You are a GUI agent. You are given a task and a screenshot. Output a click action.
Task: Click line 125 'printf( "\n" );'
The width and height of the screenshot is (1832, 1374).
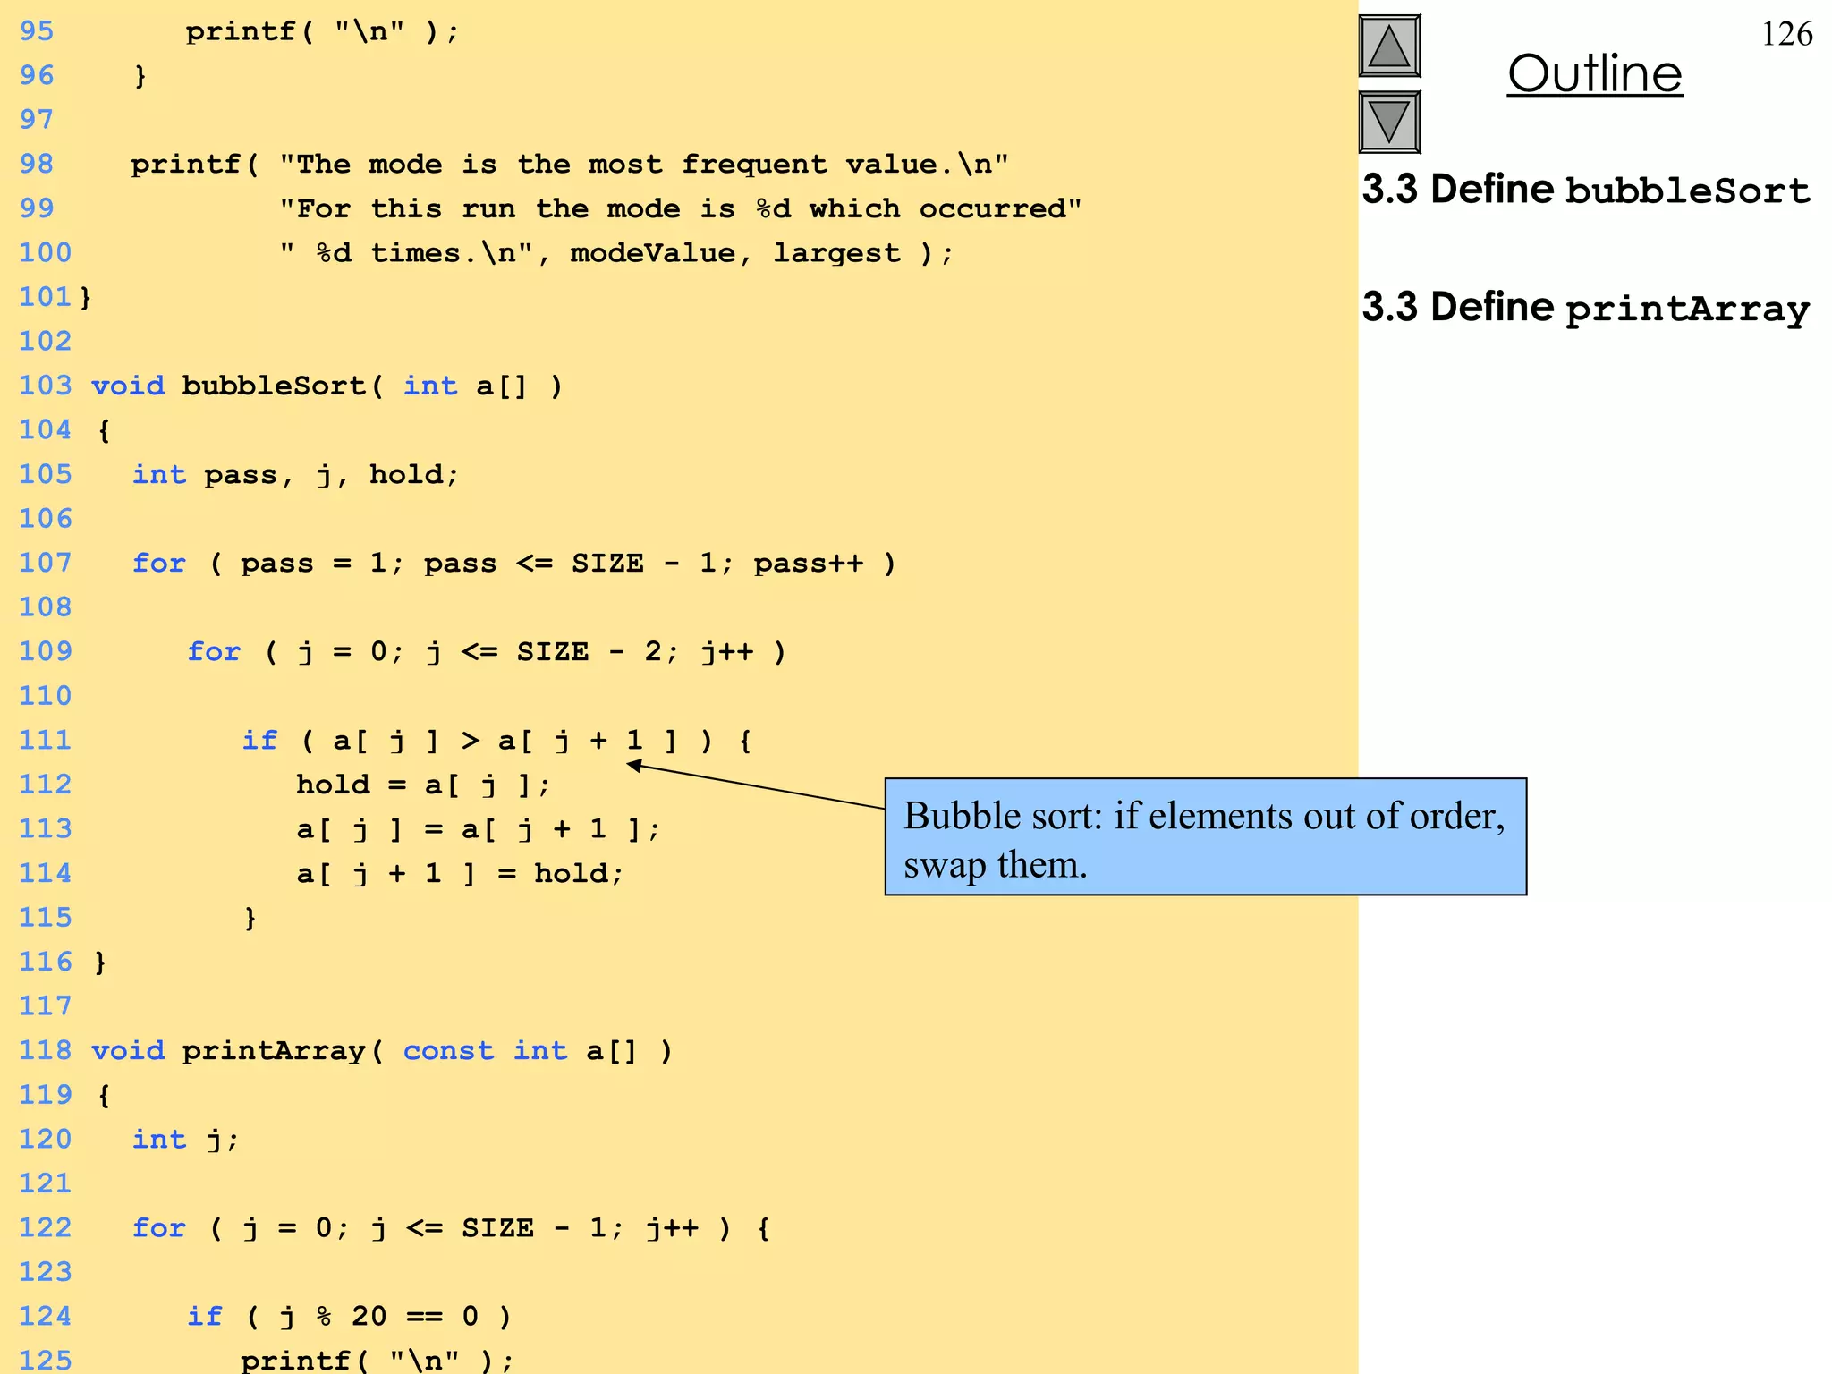click(x=377, y=1361)
